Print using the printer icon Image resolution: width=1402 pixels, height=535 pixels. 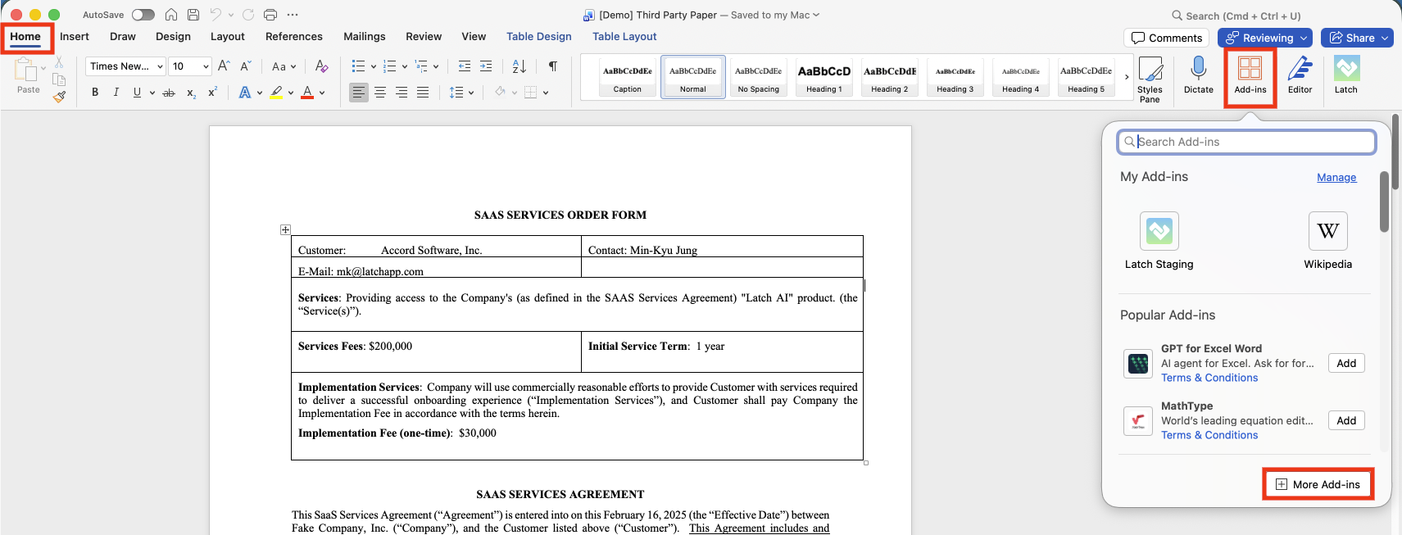(x=270, y=15)
